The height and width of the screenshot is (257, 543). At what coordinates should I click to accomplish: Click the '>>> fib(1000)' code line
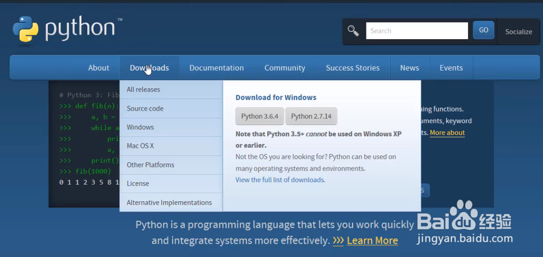tap(85, 172)
